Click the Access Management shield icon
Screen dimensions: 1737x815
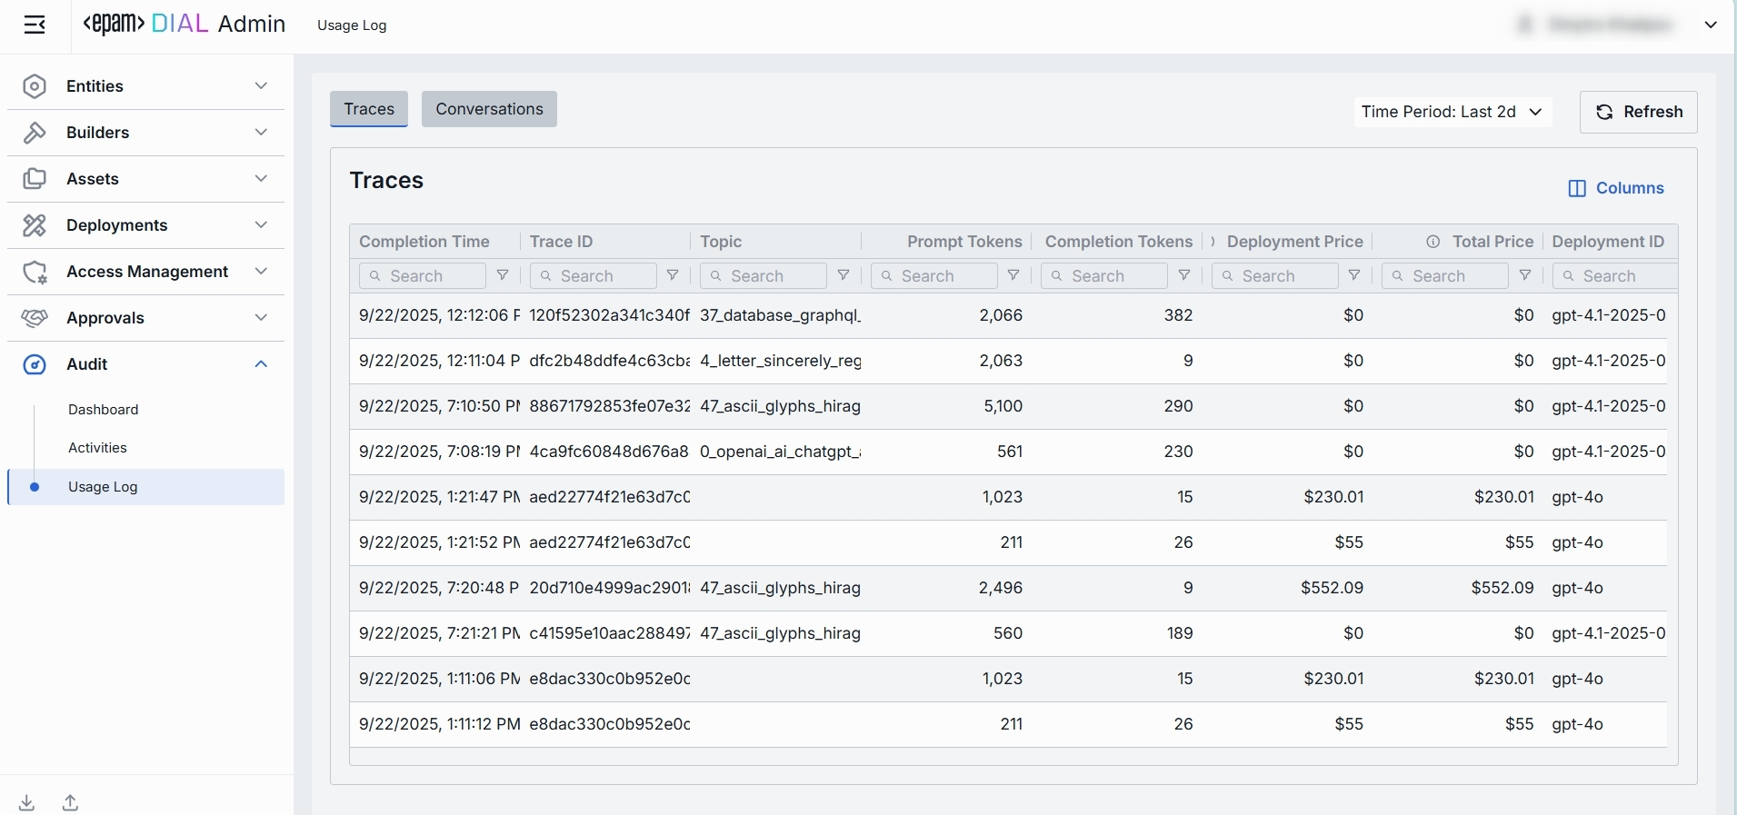pyautogui.click(x=35, y=272)
